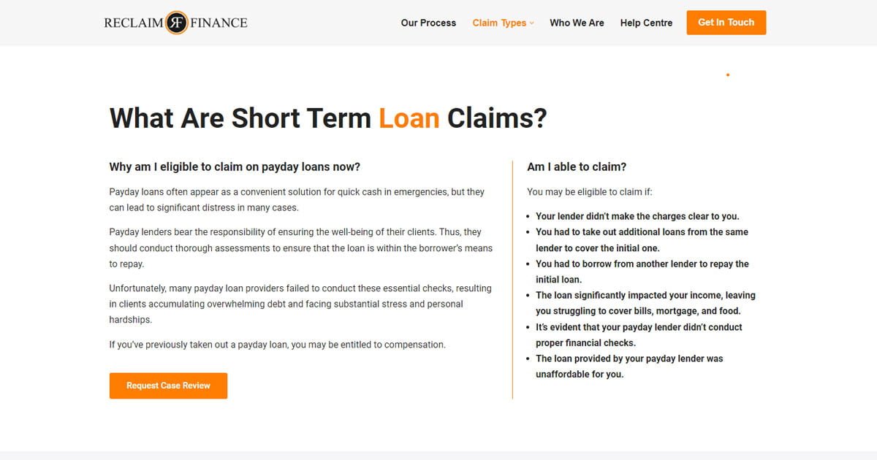Go to Who We Are page
This screenshot has height=460, width=877.
[x=577, y=23]
